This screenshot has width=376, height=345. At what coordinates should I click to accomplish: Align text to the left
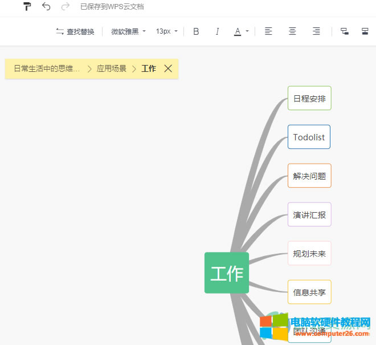[x=269, y=31]
